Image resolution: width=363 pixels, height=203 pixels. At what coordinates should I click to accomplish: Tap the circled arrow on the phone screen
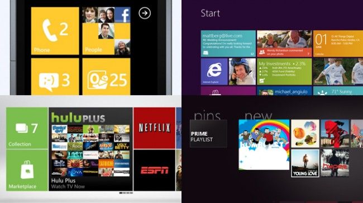point(145,13)
